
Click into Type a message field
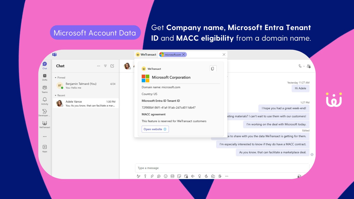pos(222,168)
